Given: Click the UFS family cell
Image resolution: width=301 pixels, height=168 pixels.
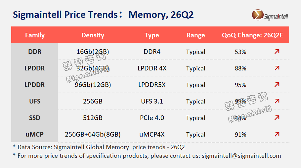Looking at the screenshot, I should 35,101.
